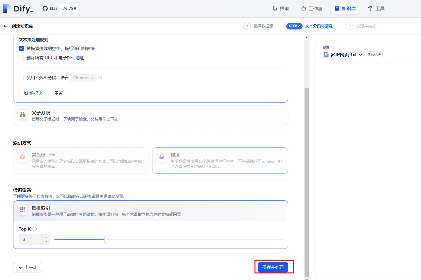Select the 父子分段 chunk mode card
This screenshot has height=280, width=421.
pyautogui.click(x=150, y=116)
